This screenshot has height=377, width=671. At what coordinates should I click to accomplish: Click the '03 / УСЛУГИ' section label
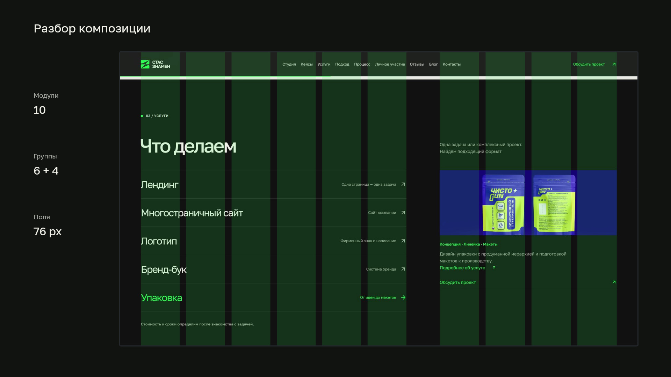tap(157, 116)
